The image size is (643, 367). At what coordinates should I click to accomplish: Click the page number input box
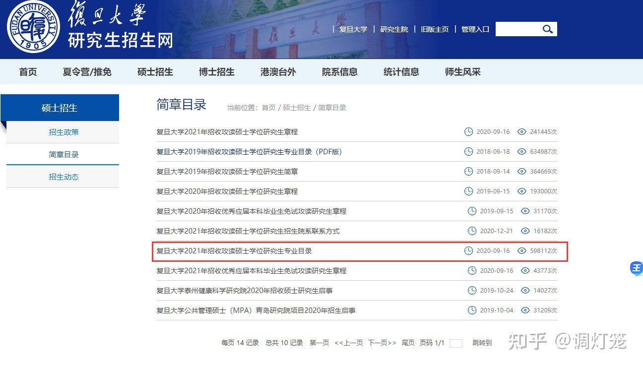tap(456, 343)
